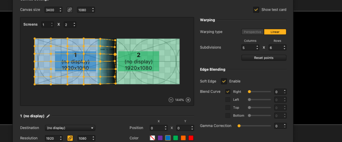Select the Linear warping type

(275, 32)
